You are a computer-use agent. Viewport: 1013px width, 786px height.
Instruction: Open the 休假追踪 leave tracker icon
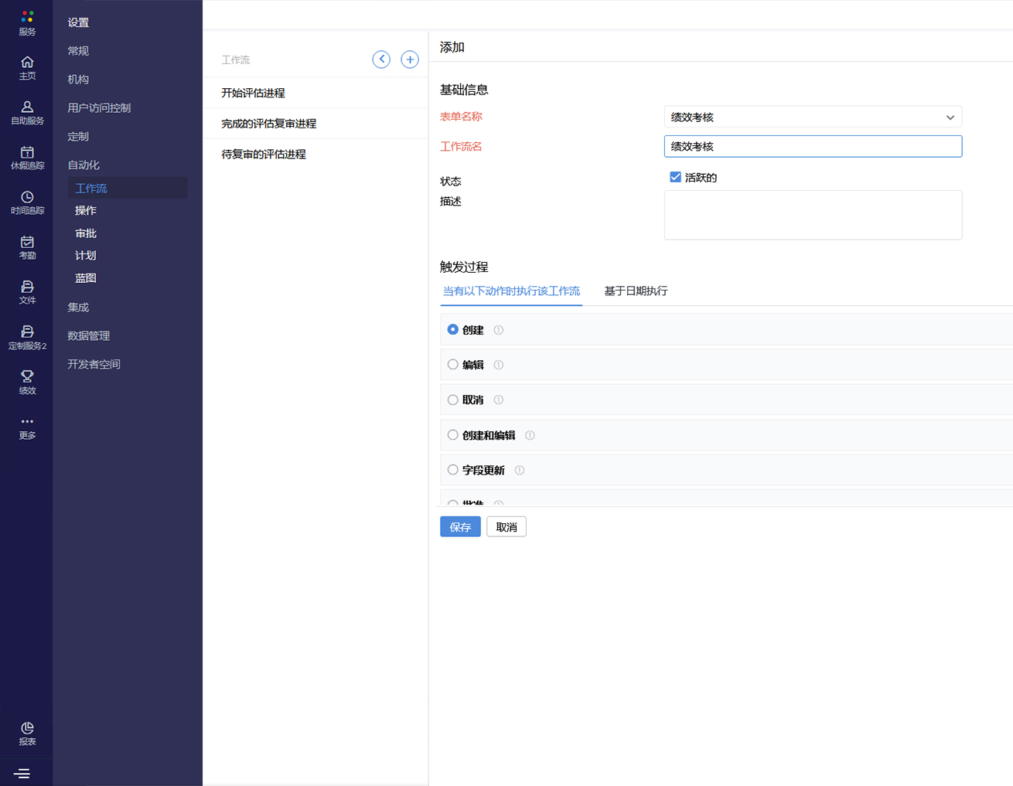pyautogui.click(x=27, y=157)
